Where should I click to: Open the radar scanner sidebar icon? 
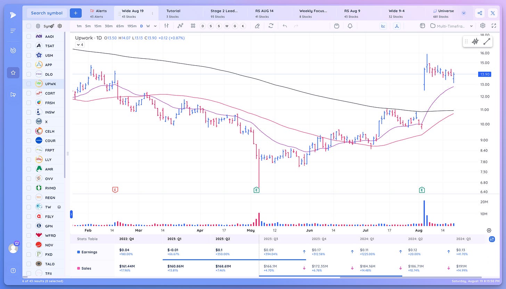pos(13,50)
